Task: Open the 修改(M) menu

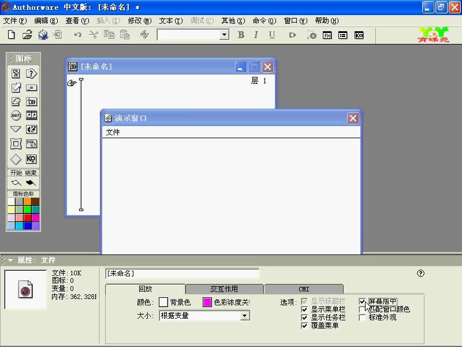Action: [x=140, y=21]
